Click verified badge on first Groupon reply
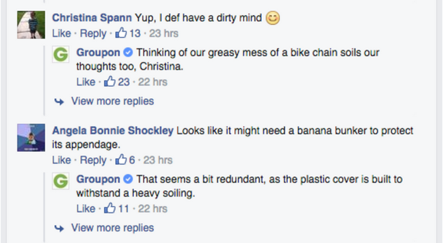The image size is (443, 243). tap(128, 53)
